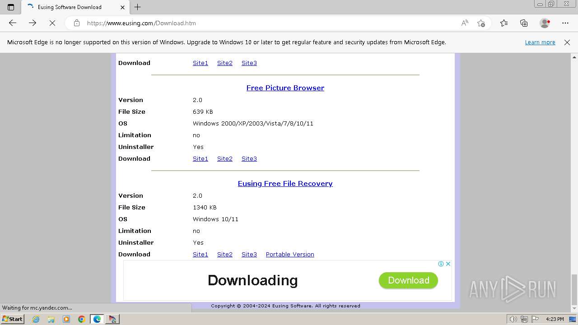Stop loading the page
Image resolution: width=578 pixels, height=325 pixels.
52,23
